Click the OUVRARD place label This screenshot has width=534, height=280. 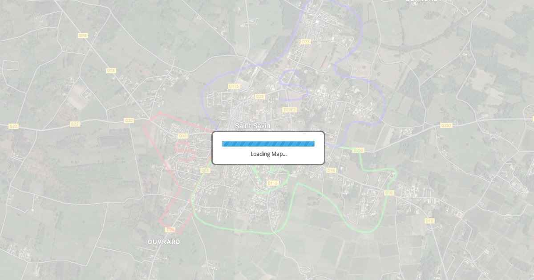[x=164, y=242]
